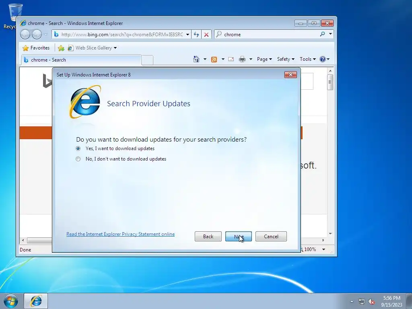
Task: Click the red Stop loading icon
Action: 206,35
